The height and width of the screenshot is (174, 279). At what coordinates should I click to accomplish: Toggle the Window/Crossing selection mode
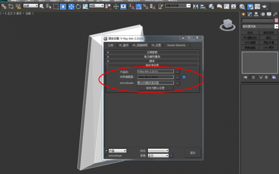[x=63, y=7]
